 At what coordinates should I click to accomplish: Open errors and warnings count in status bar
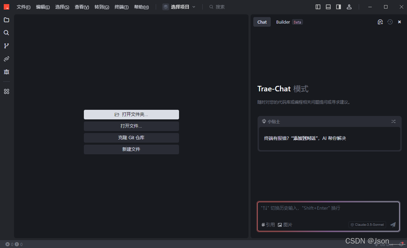(14, 244)
